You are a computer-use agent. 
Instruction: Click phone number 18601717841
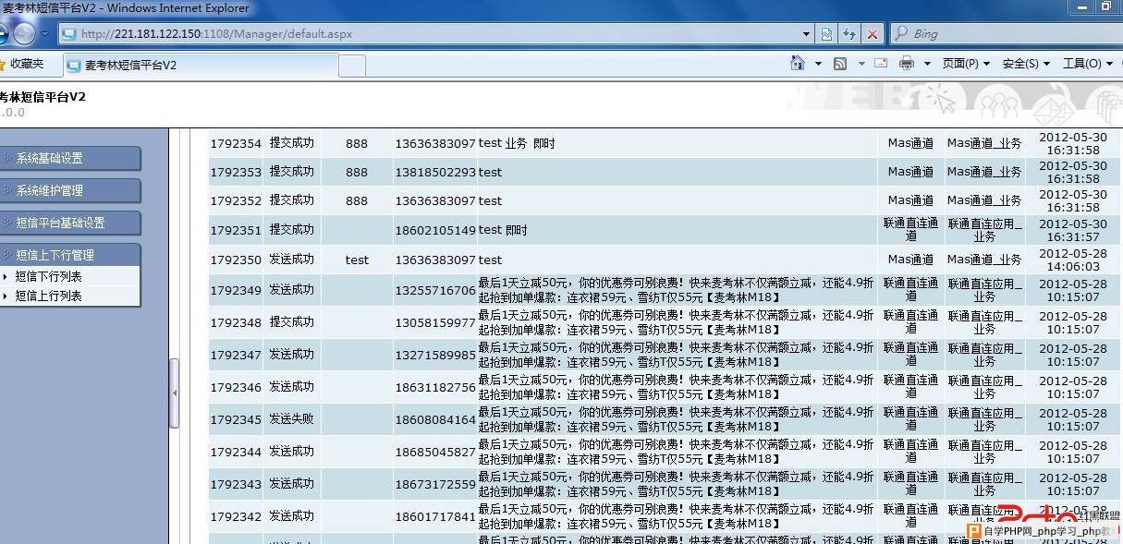tap(435, 516)
